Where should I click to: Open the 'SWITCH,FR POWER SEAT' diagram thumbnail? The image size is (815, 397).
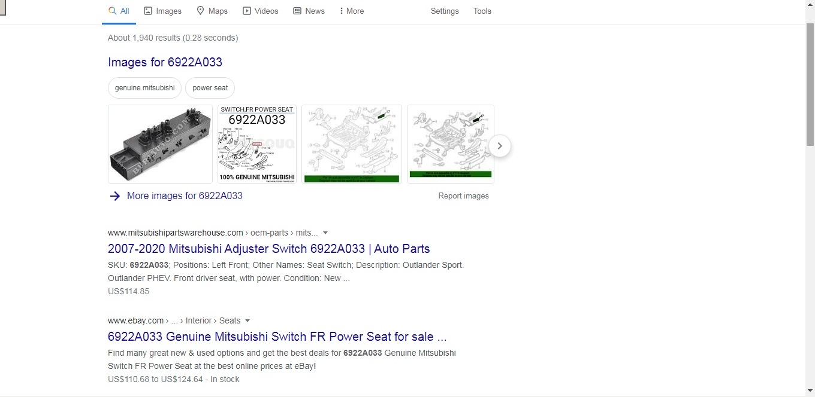coord(256,144)
